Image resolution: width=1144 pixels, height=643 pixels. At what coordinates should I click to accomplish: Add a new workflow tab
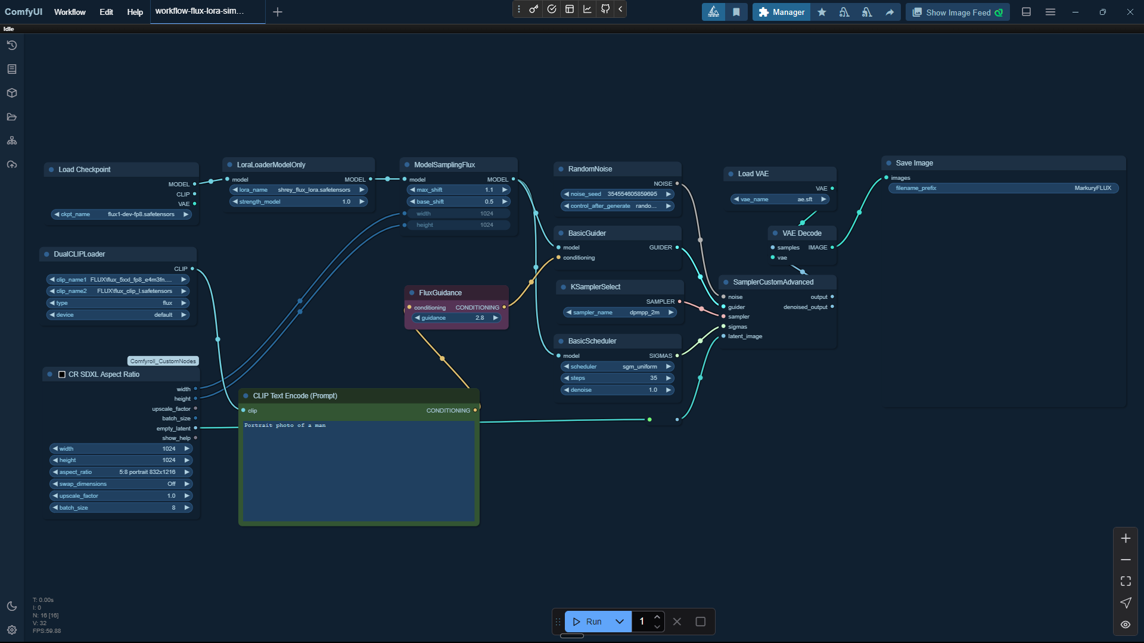click(278, 12)
